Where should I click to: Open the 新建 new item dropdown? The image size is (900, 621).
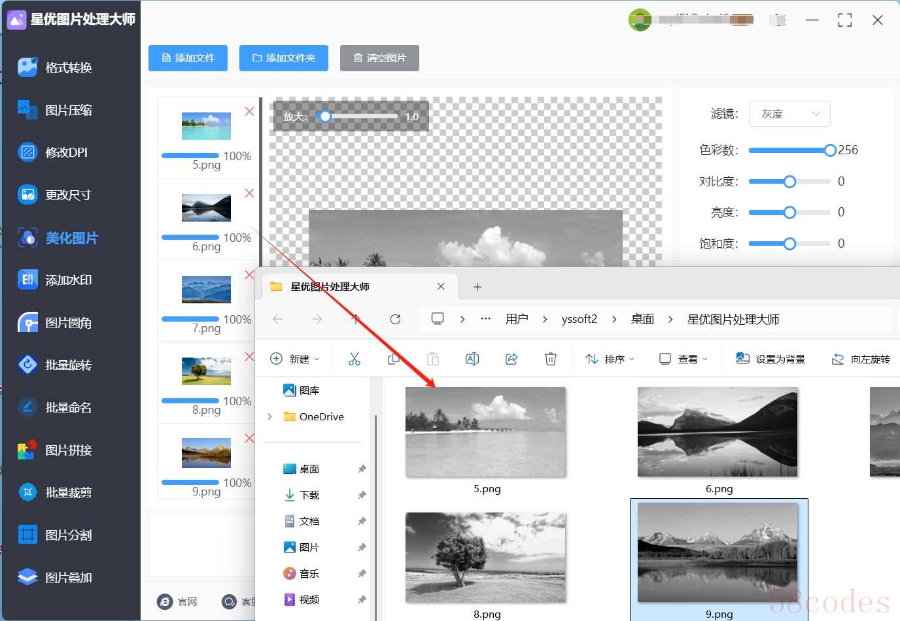pyautogui.click(x=295, y=359)
